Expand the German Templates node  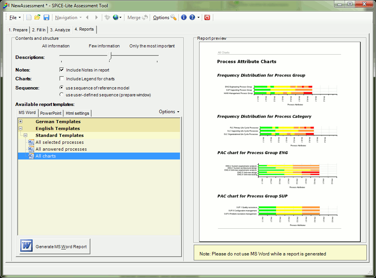(21, 122)
